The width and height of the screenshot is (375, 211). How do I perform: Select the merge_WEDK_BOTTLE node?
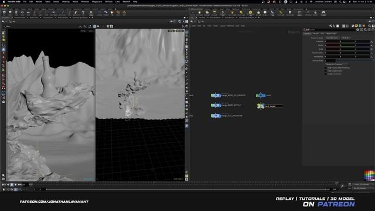(x=216, y=105)
